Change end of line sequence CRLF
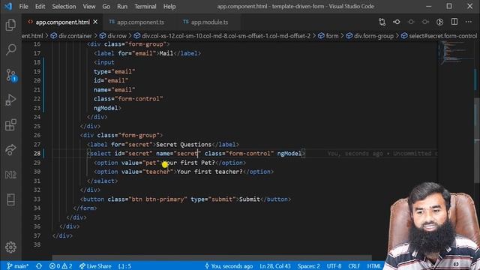This screenshot has width=480, height=270. [x=354, y=266]
